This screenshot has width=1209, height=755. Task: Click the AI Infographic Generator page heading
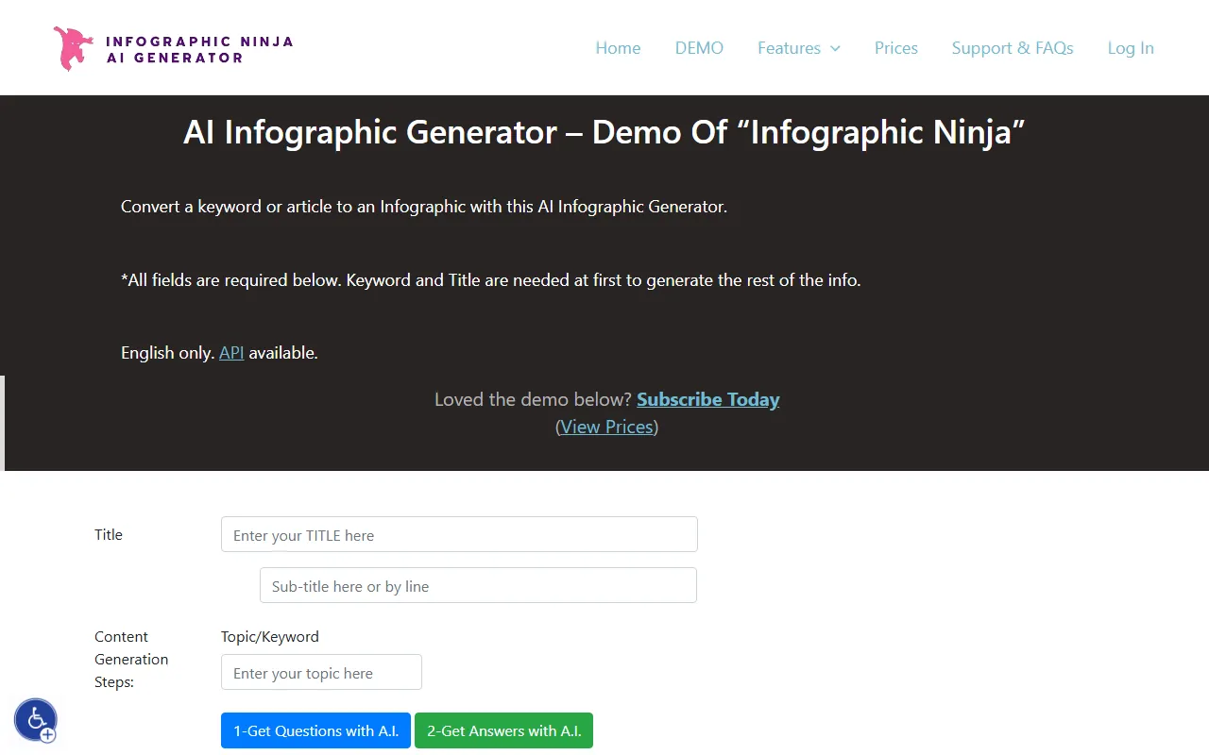tap(604, 132)
